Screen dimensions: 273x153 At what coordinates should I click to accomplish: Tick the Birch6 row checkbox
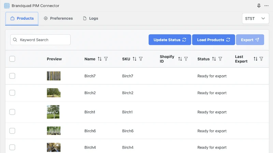click(x=12, y=131)
